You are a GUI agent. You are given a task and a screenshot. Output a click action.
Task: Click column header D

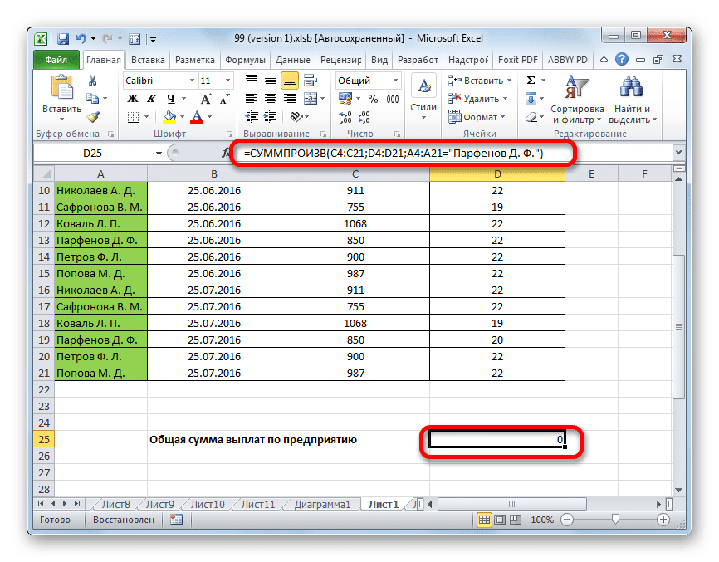point(497,174)
